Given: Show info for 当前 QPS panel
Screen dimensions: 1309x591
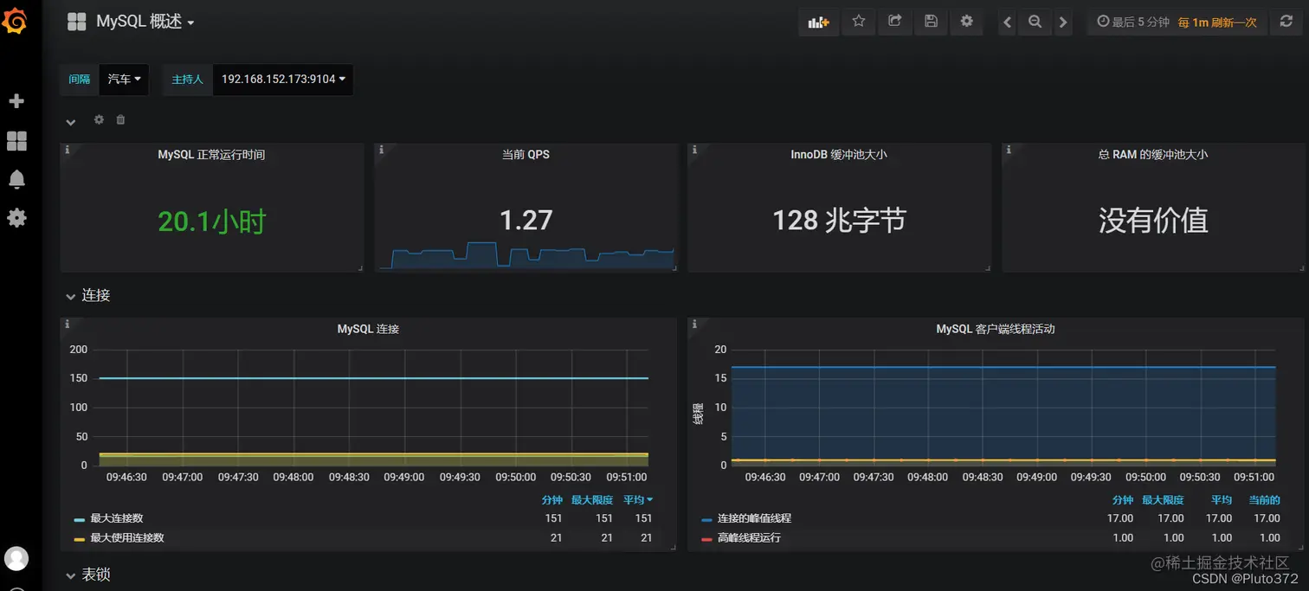Looking at the screenshot, I should tap(381, 150).
